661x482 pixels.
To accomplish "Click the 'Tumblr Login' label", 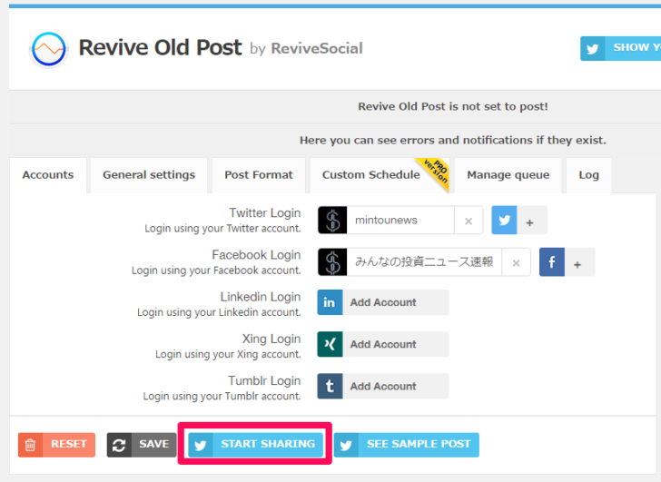I will coord(264,380).
